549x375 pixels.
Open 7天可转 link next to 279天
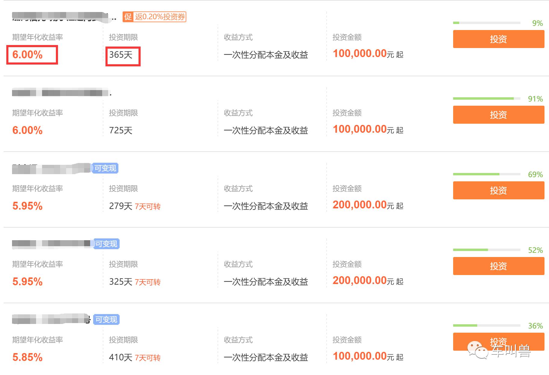pos(148,207)
